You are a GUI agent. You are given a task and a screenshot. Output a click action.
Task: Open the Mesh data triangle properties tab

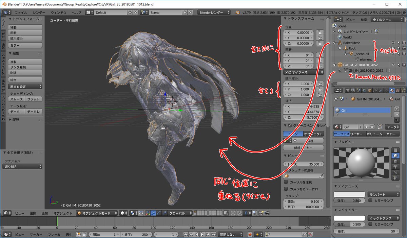(x=386, y=90)
